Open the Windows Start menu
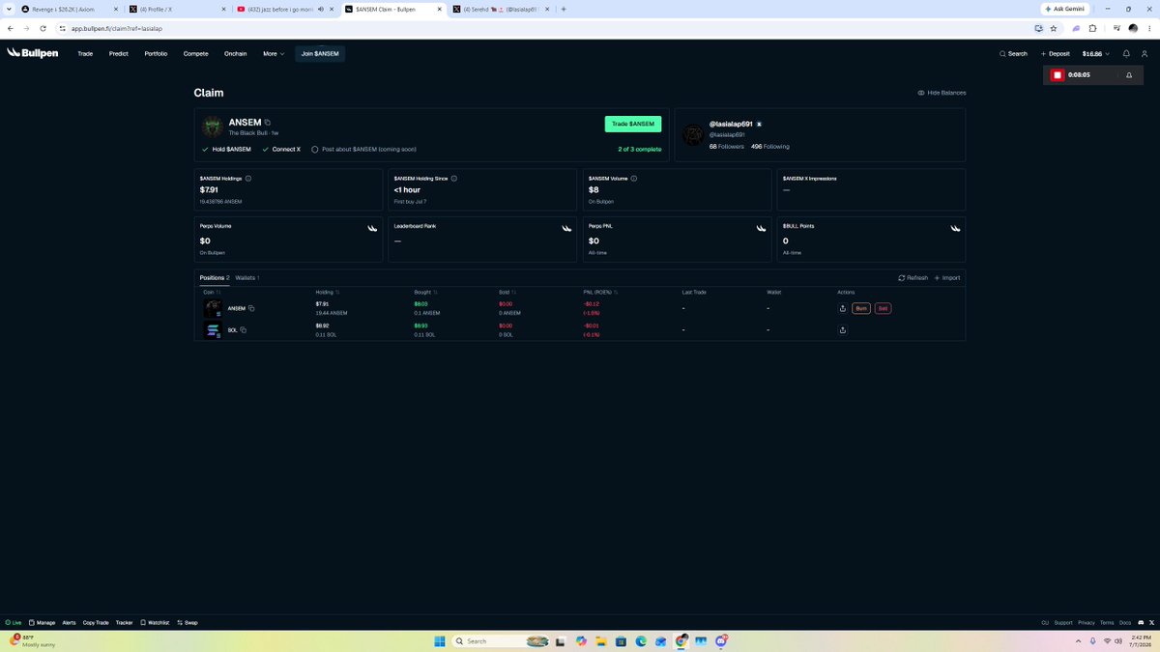Image resolution: width=1160 pixels, height=652 pixels. 440,640
